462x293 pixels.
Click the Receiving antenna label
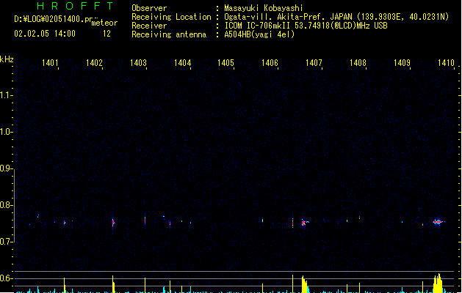(169, 34)
